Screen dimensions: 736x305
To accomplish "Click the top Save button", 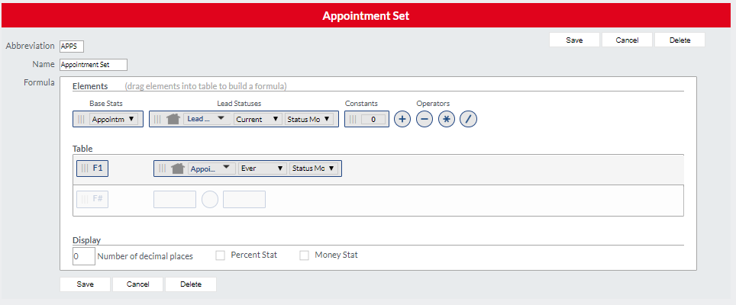I will click(x=574, y=40).
